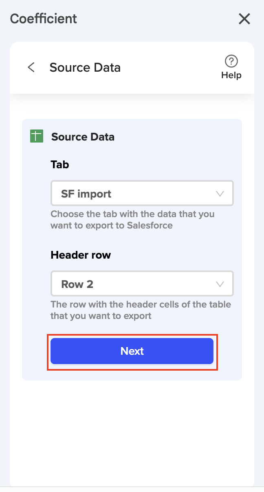Expand the Tab dropdown chevron

point(220,194)
